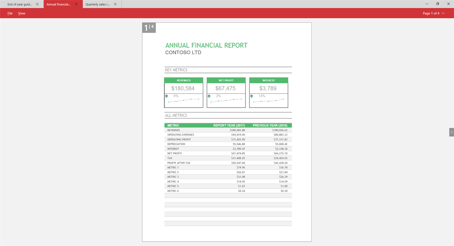
Task: Select the OPERATING EXPENSES row label
Action: coord(181,135)
